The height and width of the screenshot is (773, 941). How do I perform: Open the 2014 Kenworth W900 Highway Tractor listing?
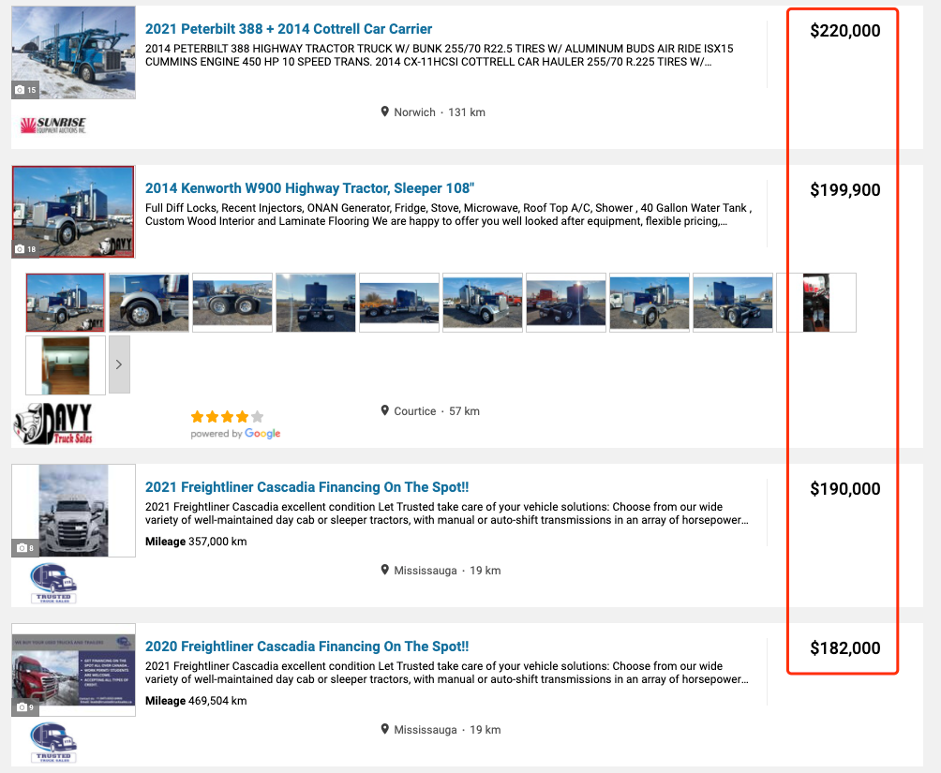point(309,188)
